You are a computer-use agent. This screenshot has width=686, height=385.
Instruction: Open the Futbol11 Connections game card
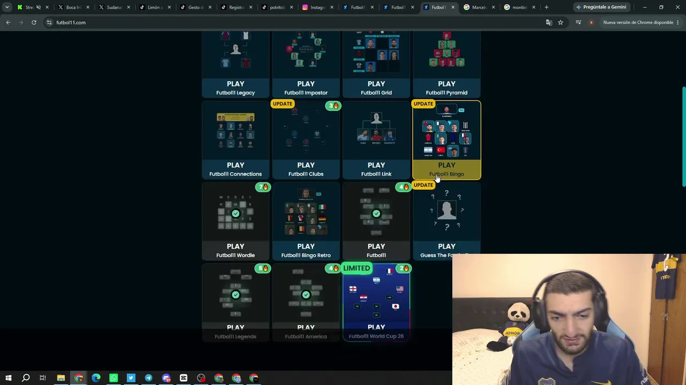click(235, 140)
